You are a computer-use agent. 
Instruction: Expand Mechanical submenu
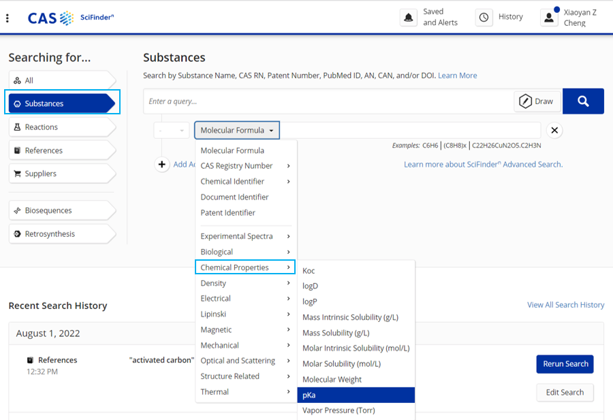click(246, 345)
